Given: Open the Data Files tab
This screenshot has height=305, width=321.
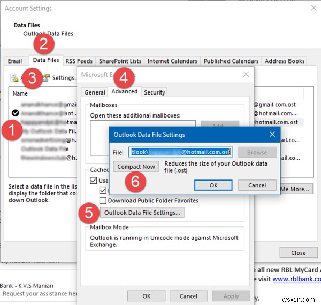Looking at the screenshot, I should 46,60.
